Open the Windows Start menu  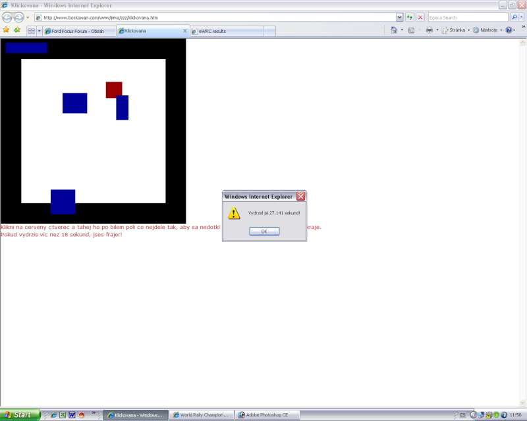point(20,415)
